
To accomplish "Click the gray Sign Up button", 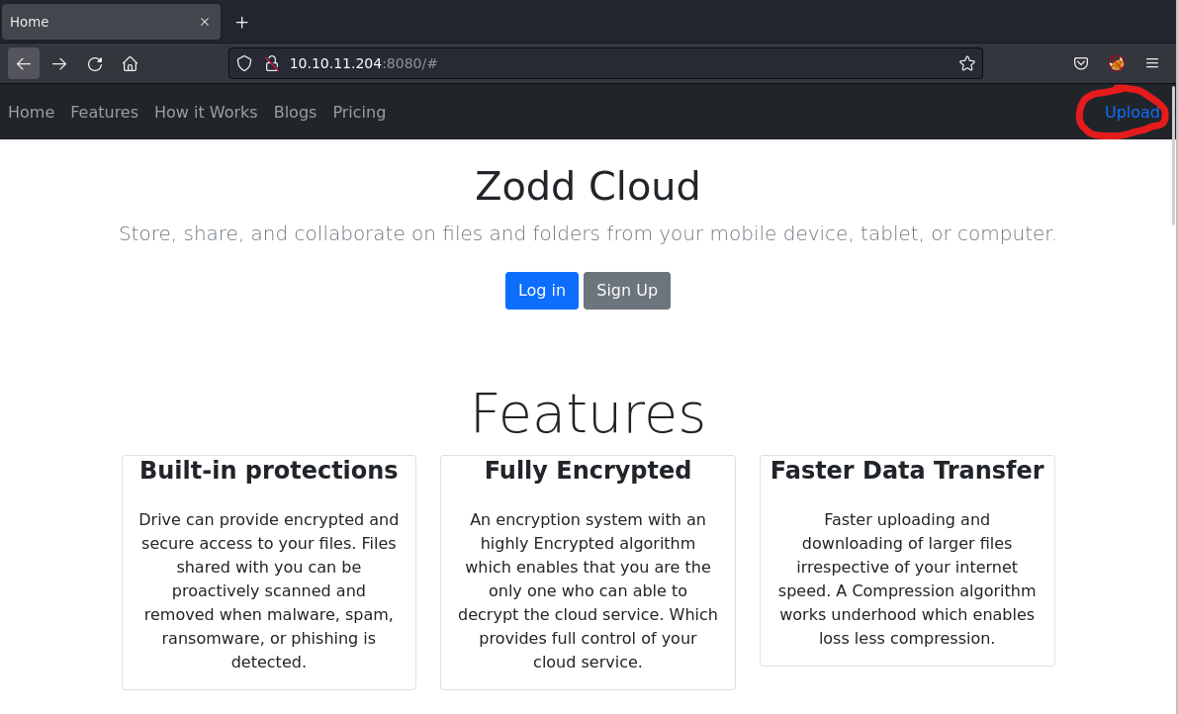I will tap(626, 291).
